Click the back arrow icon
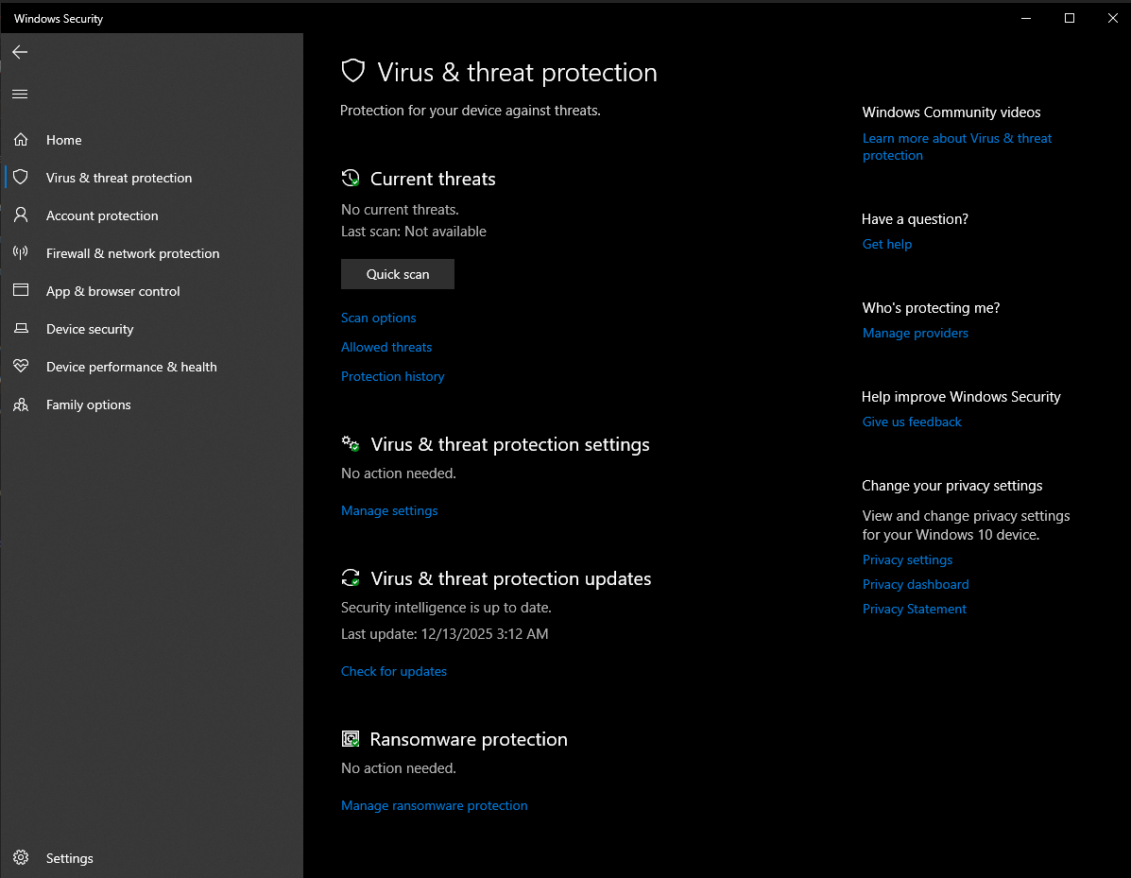This screenshot has width=1131, height=878. point(20,52)
